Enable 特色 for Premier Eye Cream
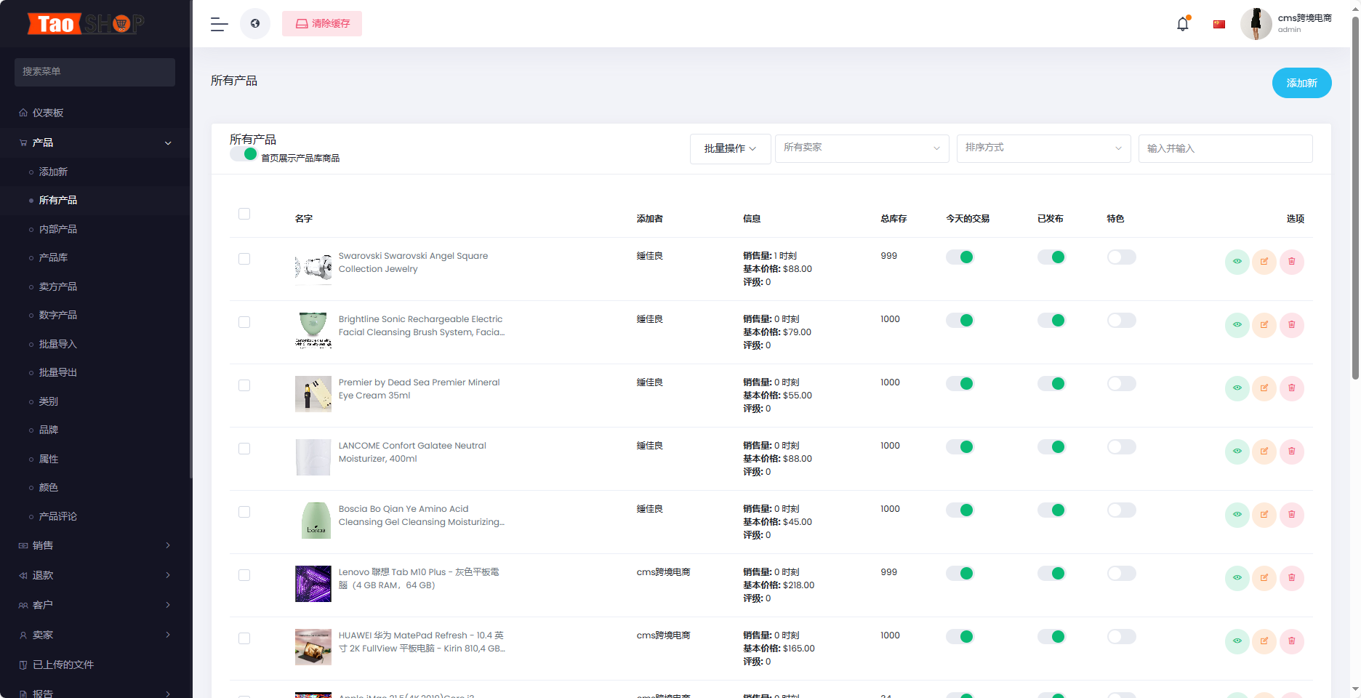This screenshot has height=698, width=1361. tap(1121, 383)
